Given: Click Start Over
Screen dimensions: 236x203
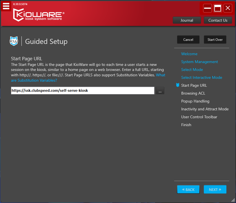Looking at the screenshot, I should pyautogui.click(x=215, y=40).
